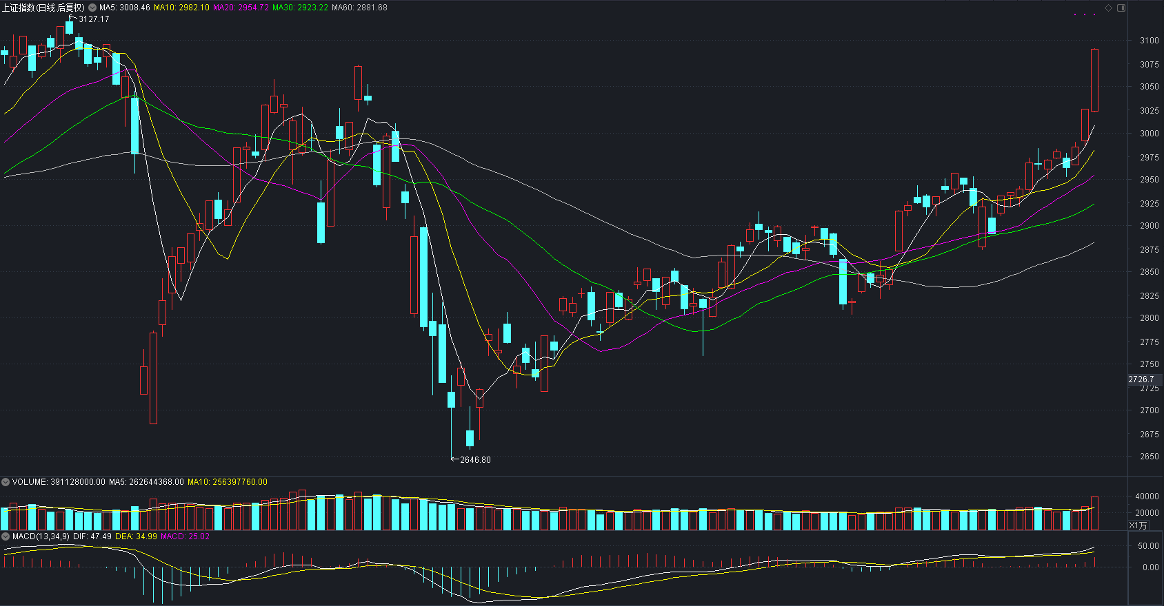Click the last tall red candlestick

[x=1094, y=80]
